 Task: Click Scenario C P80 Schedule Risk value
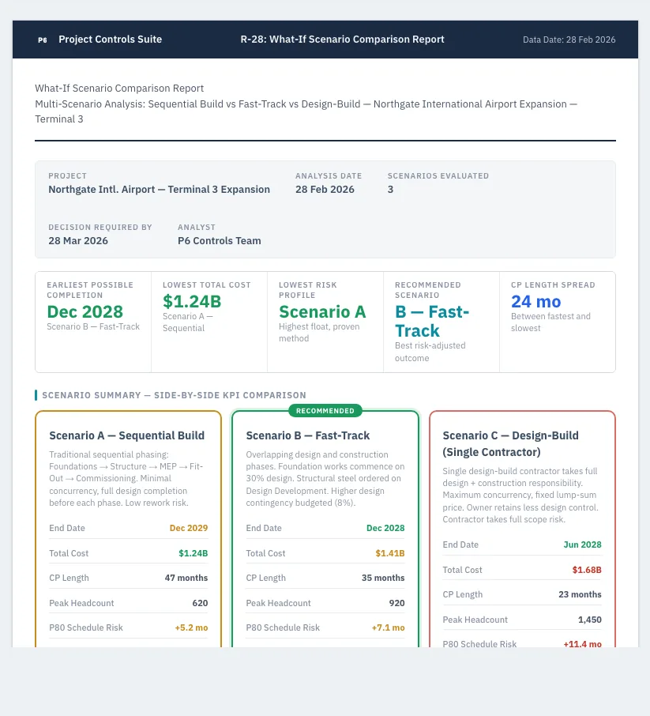(x=582, y=644)
